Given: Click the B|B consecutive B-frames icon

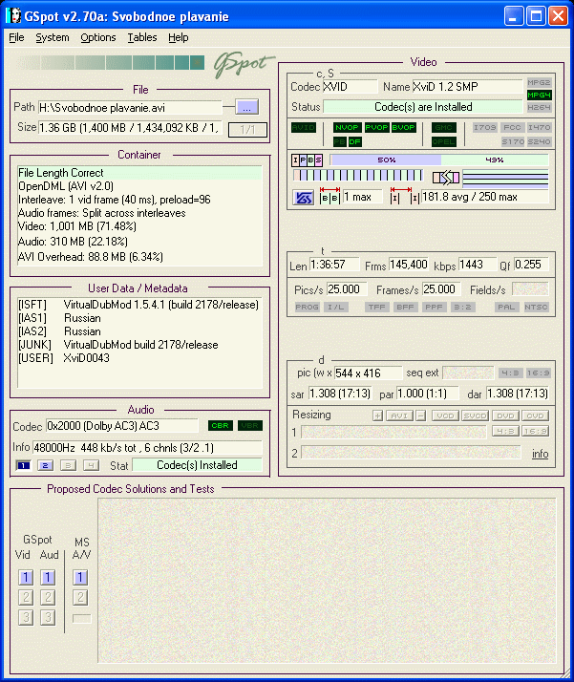Looking at the screenshot, I should tap(330, 197).
